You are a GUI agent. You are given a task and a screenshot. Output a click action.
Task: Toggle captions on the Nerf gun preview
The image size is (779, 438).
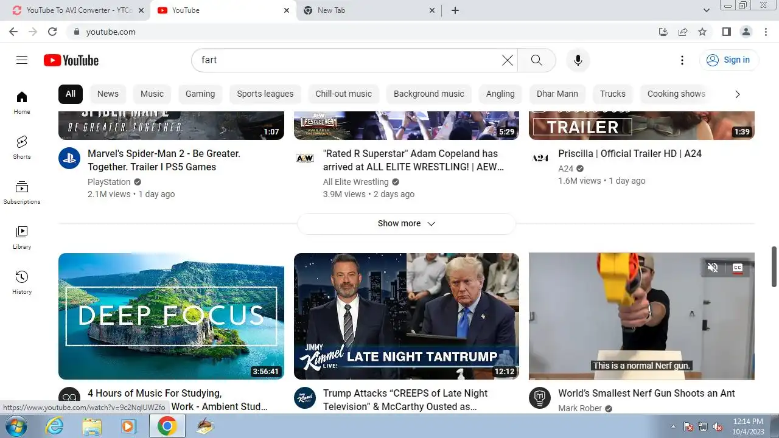tap(738, 267)
